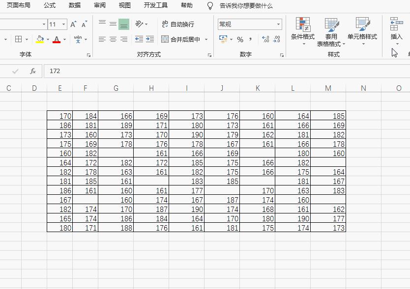Toggle wrap text (自动换行)
Screen dimensions: 410x289
(178, 24)
